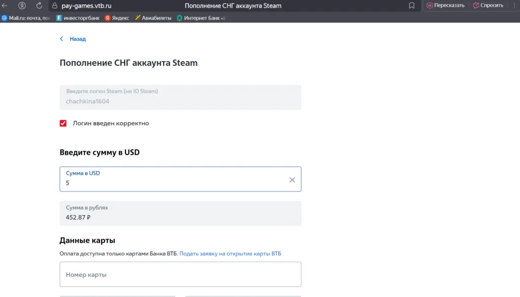Open the browser three-dot menu
The height and width of the screenshot is (297, 520).
[x=514, y=6]
